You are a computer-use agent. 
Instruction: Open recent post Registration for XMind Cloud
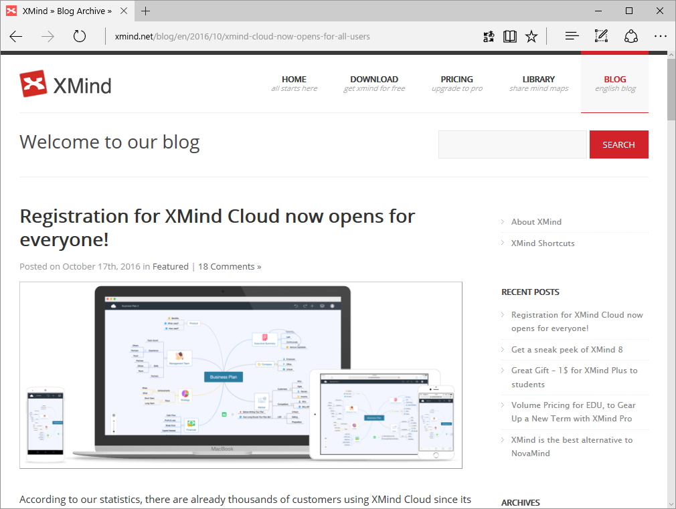(577, 322)
